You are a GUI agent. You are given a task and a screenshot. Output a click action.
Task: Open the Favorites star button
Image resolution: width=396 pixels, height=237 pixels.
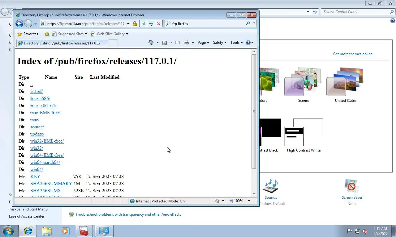28,34
